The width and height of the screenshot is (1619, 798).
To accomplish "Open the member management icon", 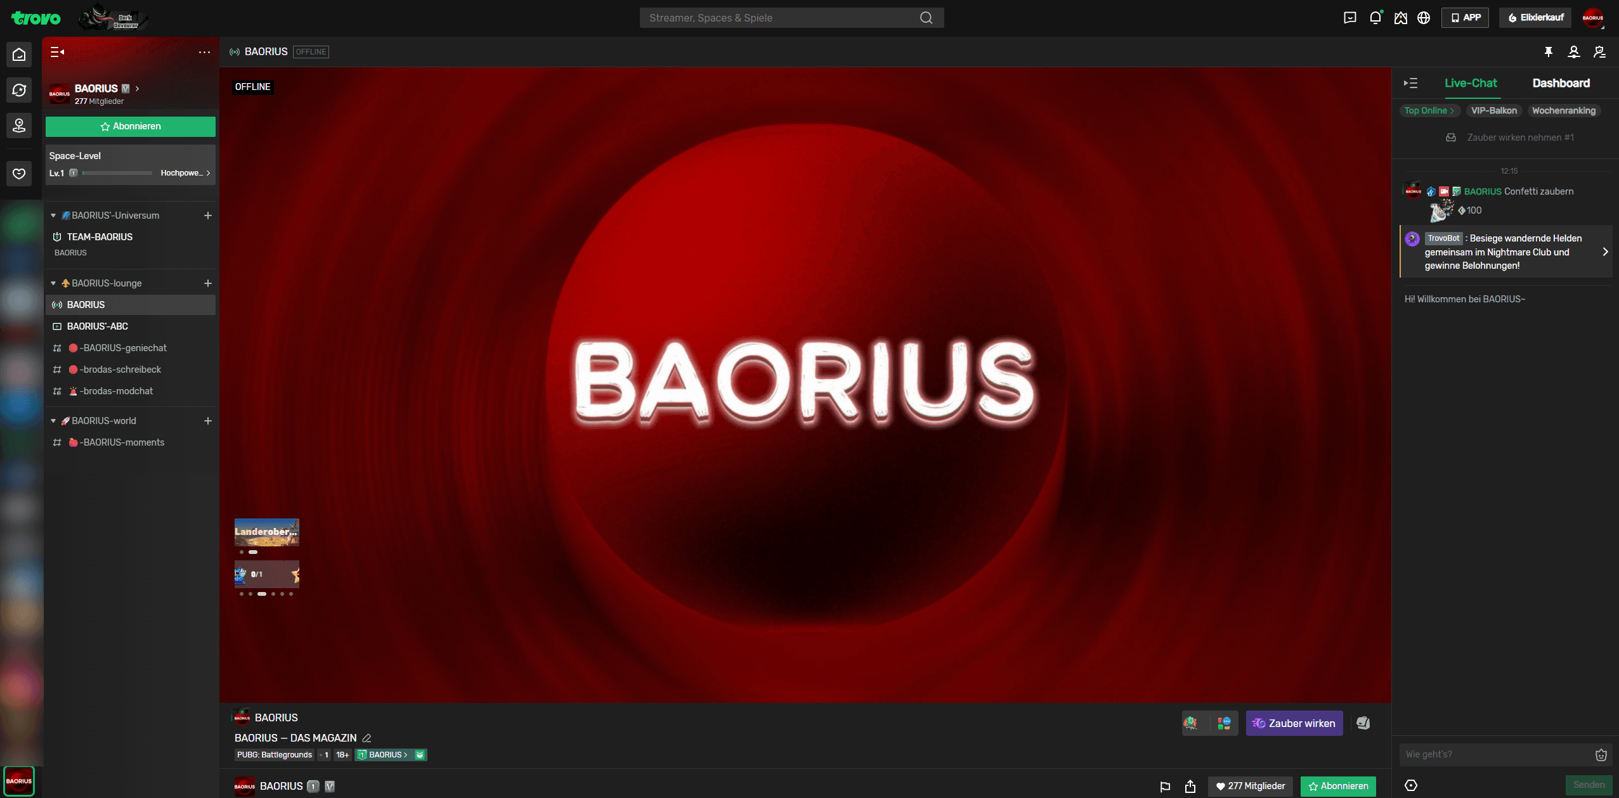I will tap(1600, 52).
